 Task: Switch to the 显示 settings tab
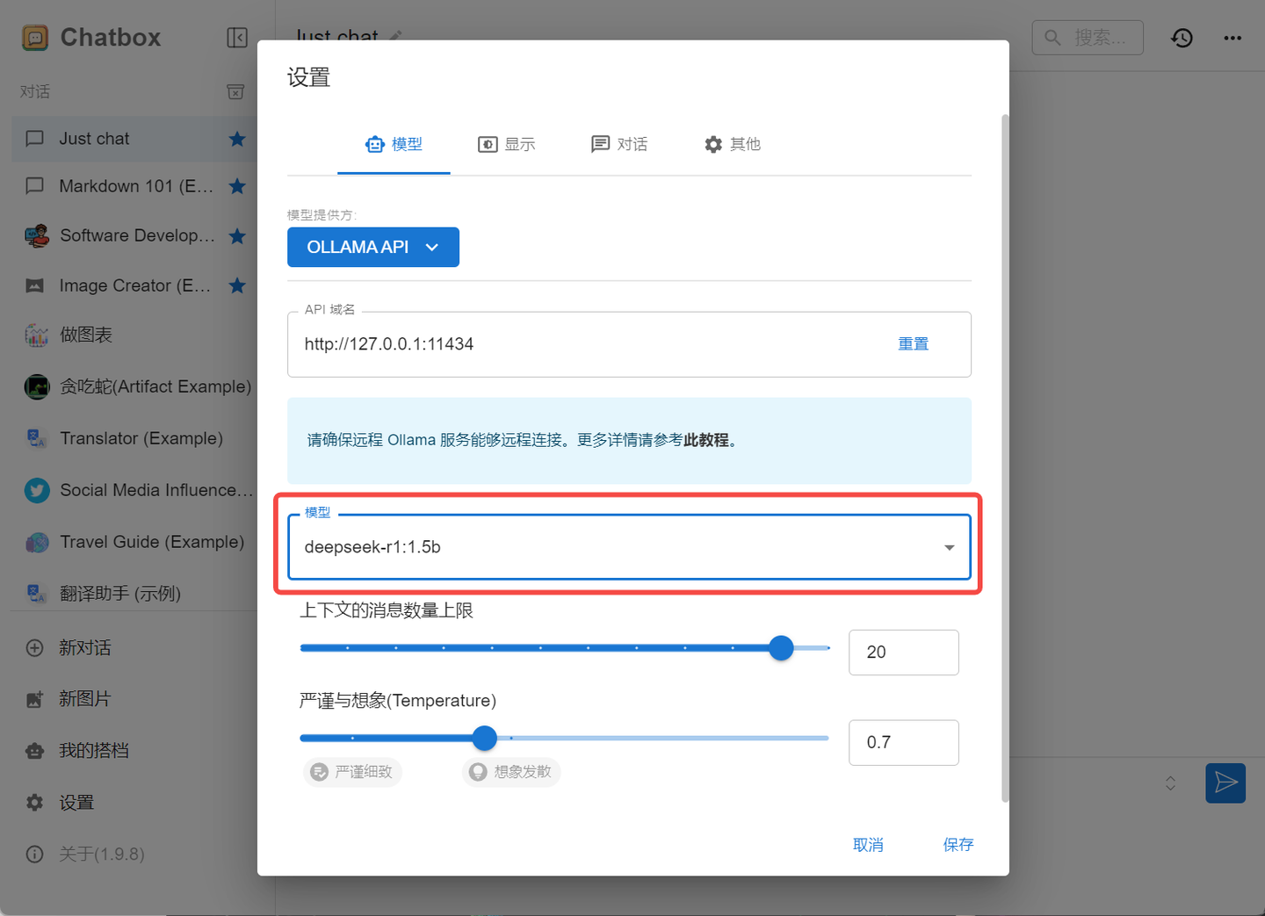507,144
